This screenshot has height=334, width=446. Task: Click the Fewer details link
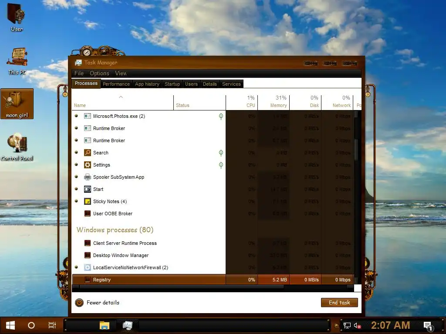pyautogui.click(x=103, y=303)
